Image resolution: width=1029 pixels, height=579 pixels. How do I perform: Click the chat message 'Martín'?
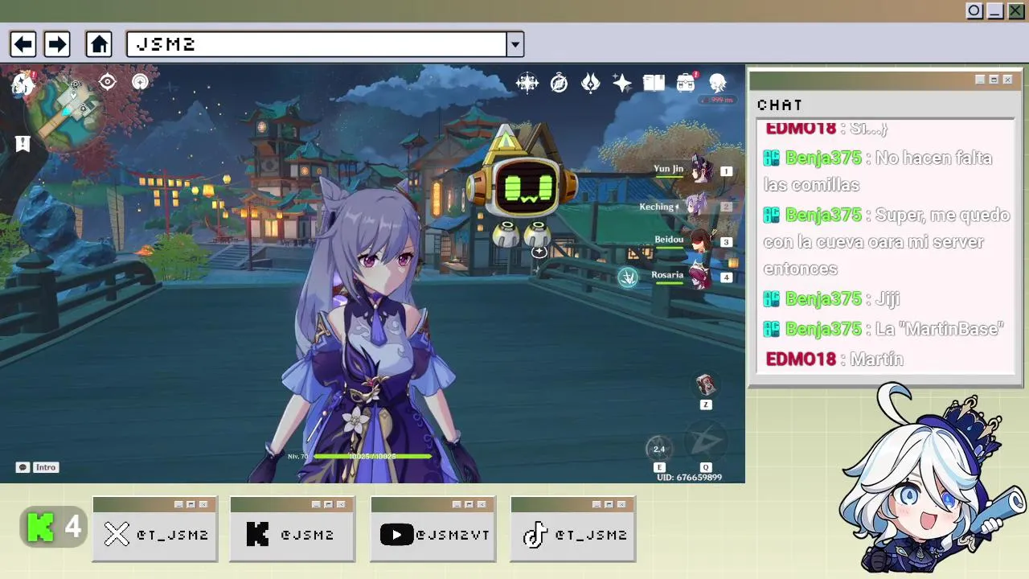pos(877,359)
